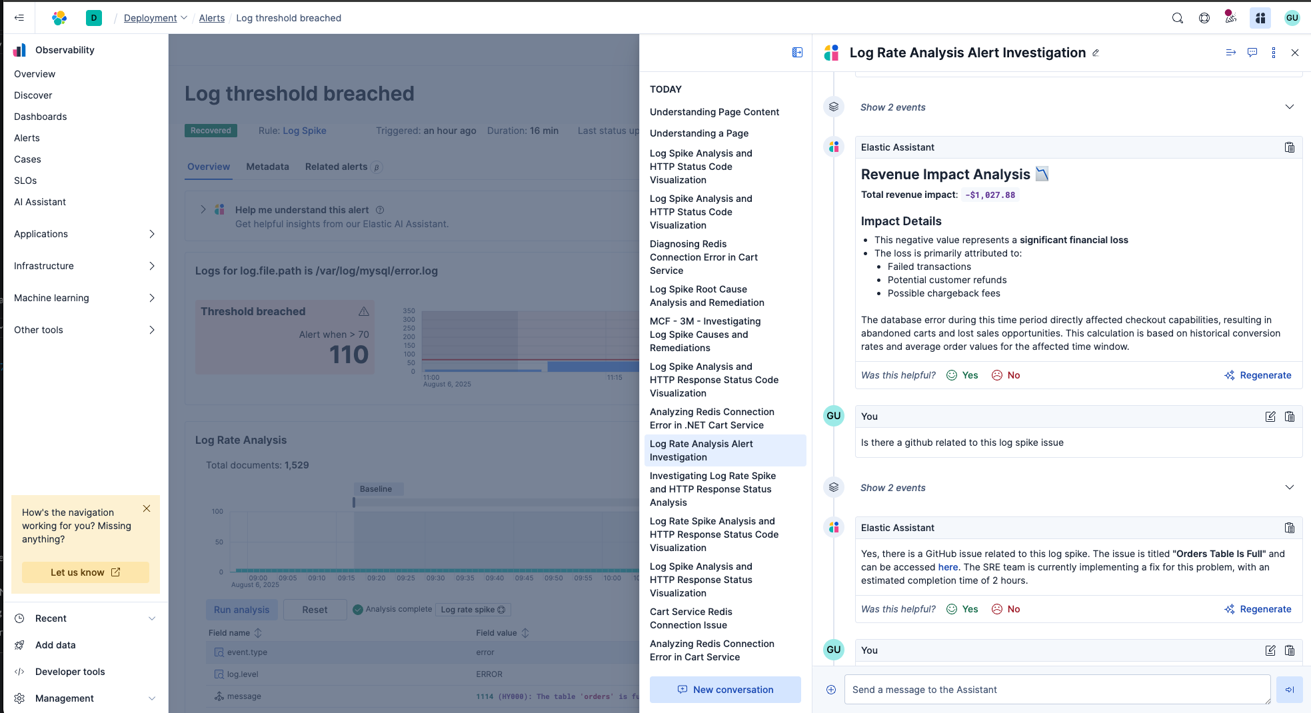
Task: Regenerate the Revenue Impact Analysis reply
Action: pyautogui.click(x=1258, y=375)
